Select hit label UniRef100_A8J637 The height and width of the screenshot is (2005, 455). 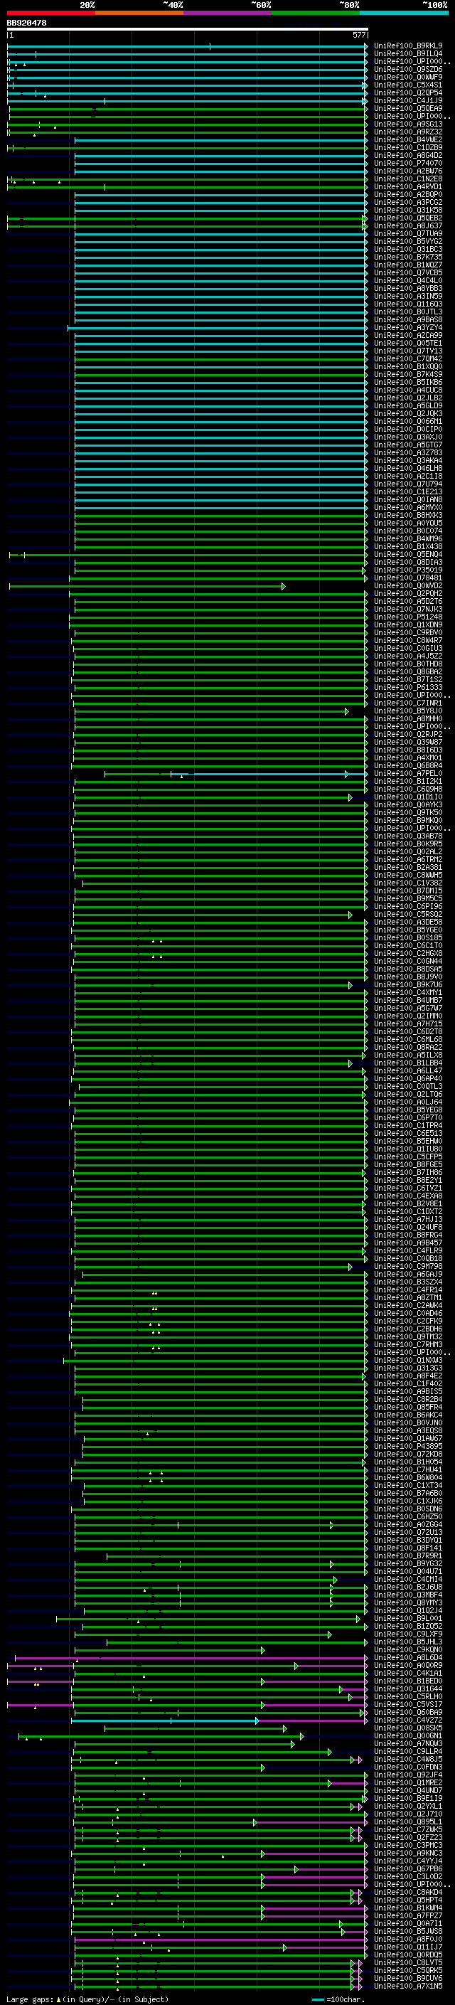pos(408,225)
